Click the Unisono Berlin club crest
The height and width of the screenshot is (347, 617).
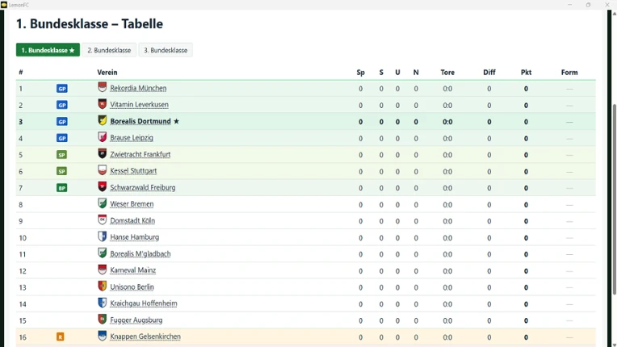coord(103,286)
